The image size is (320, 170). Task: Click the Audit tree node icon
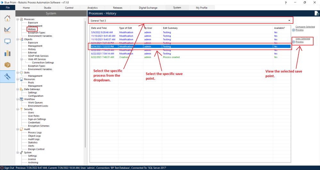point(21,129)
